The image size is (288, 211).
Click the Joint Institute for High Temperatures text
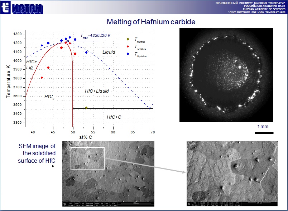click(258, 12)
